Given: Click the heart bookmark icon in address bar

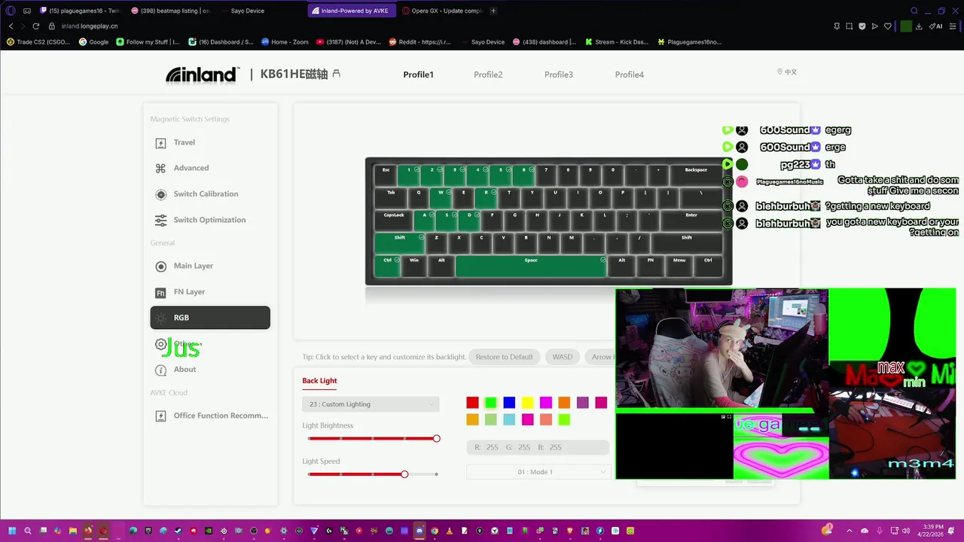Looking at the screenshot, I should coord(887,26).
